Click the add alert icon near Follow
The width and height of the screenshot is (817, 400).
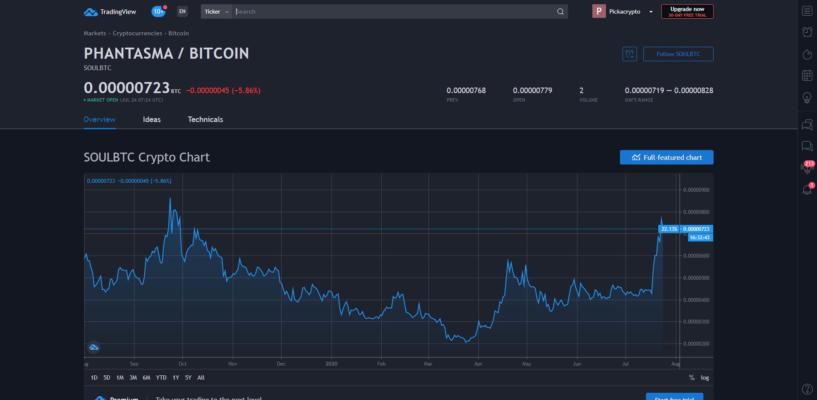630,54
